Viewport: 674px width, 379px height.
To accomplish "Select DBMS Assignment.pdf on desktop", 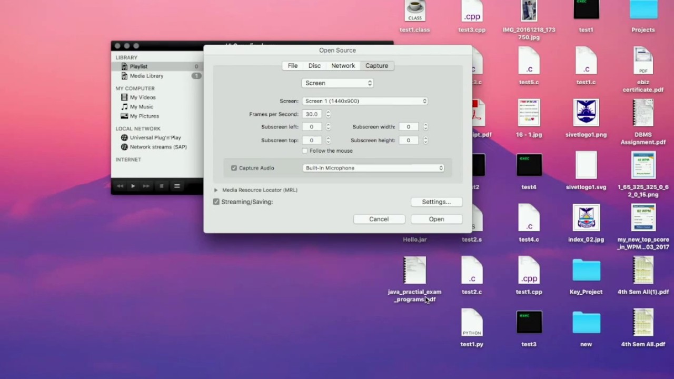I will click(643, 122).
